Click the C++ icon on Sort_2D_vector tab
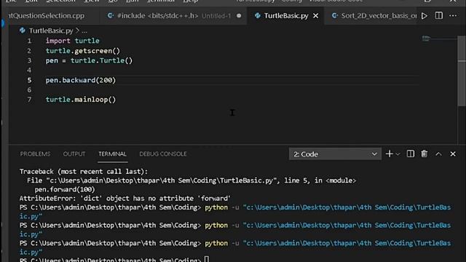Viewport: 466px width, 262px height. [x=335, y=16]
